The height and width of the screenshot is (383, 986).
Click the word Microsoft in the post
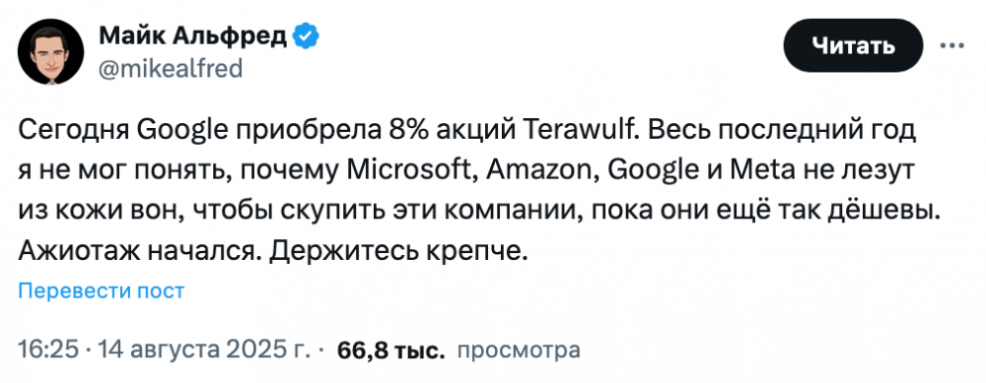tap(409, 170)
